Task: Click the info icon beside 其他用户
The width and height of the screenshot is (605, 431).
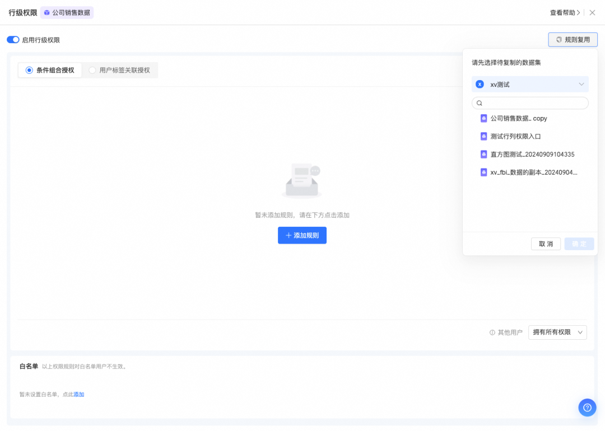Action: (492, 332)
